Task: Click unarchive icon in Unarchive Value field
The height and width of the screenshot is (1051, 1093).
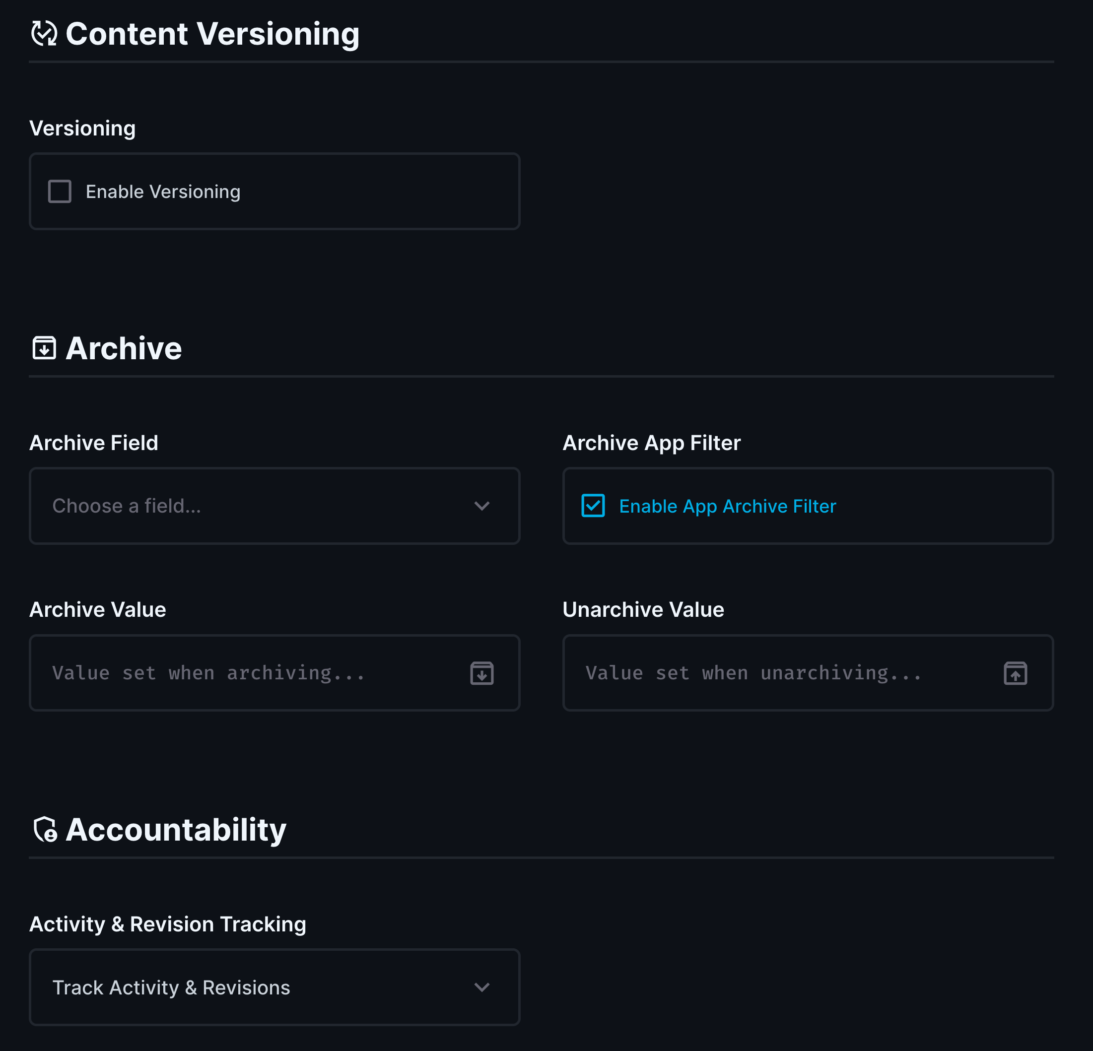Action: [1015, 673]
